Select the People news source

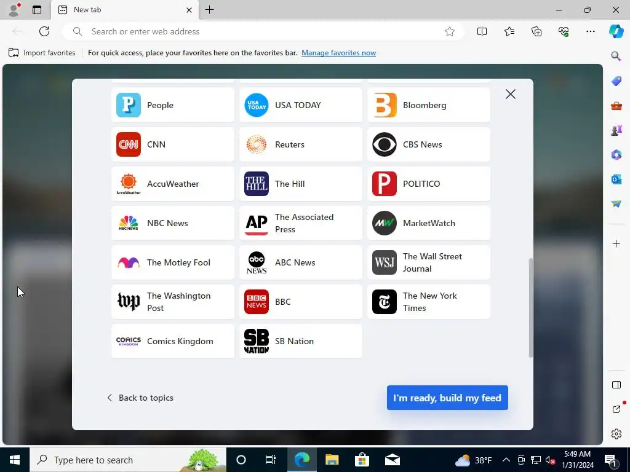pyautogui.click(x=173, y=105)
